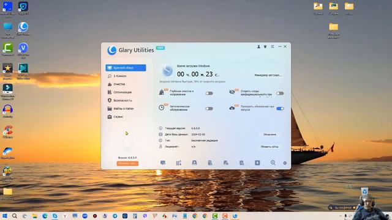392x220 pixels.
Task: Select the 'Краткий обзор' sidebar tab
Action: 126,68
